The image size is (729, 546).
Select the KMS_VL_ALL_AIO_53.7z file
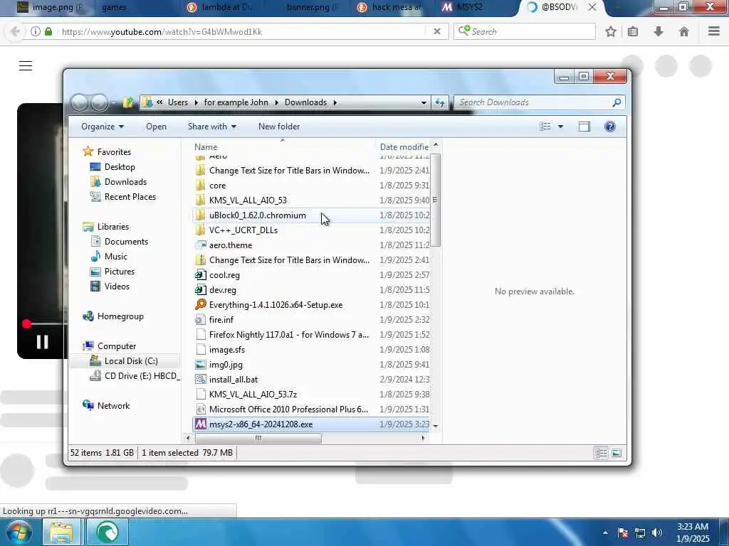(253, 394)
